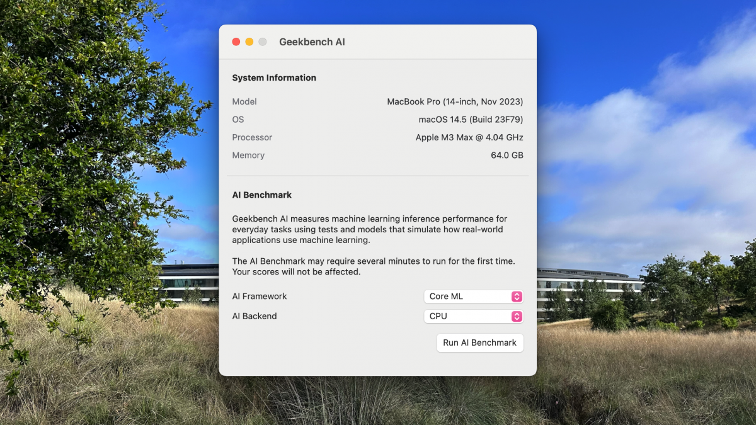The width and height of the screenshot is (756, 425).
Task: Click the AI Backend label
Action: pos(255,316)
